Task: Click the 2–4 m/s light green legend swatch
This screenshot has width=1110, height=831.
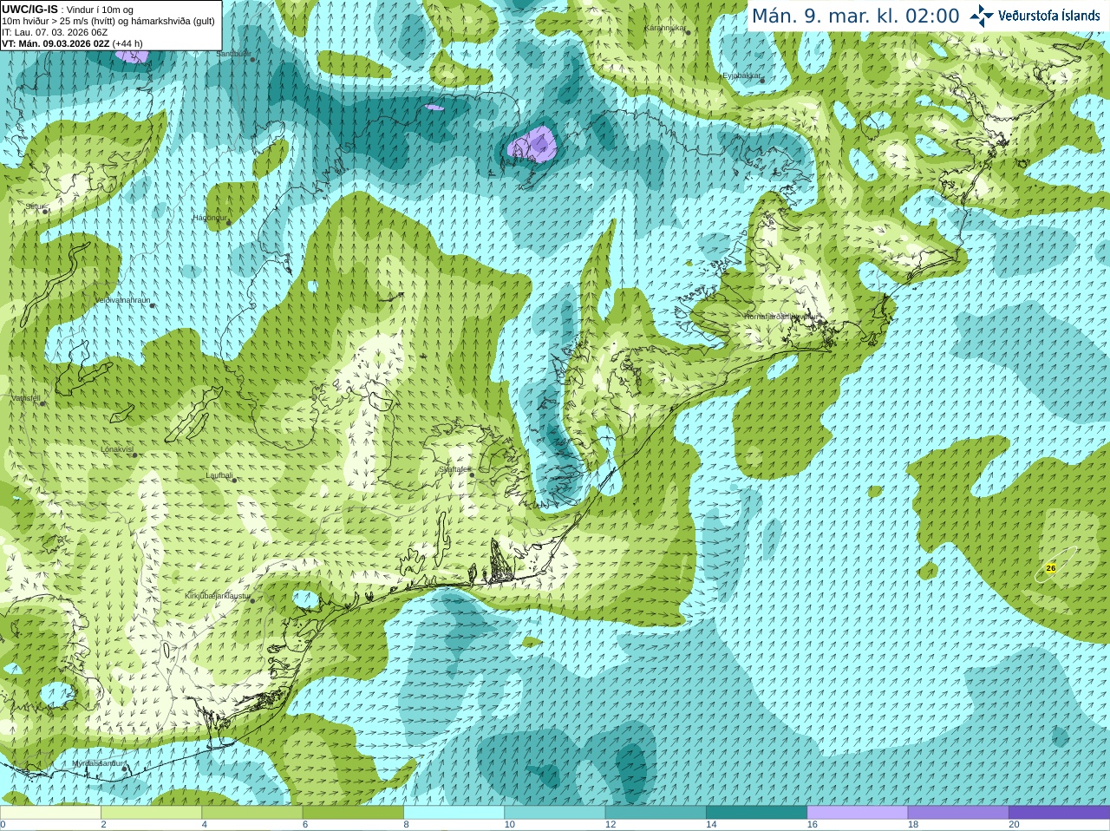Action: tap(151, 813)
